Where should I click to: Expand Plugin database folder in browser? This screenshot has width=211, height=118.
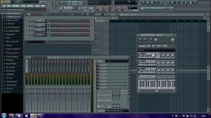13,49
